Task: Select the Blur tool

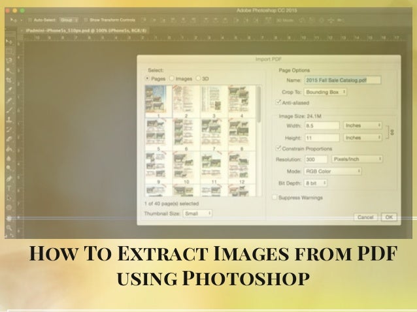Action: point(9,159)
